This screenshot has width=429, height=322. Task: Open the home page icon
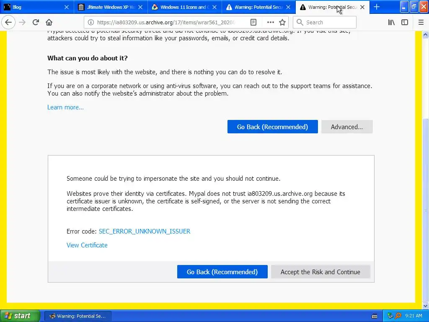[x=49, y=22]
